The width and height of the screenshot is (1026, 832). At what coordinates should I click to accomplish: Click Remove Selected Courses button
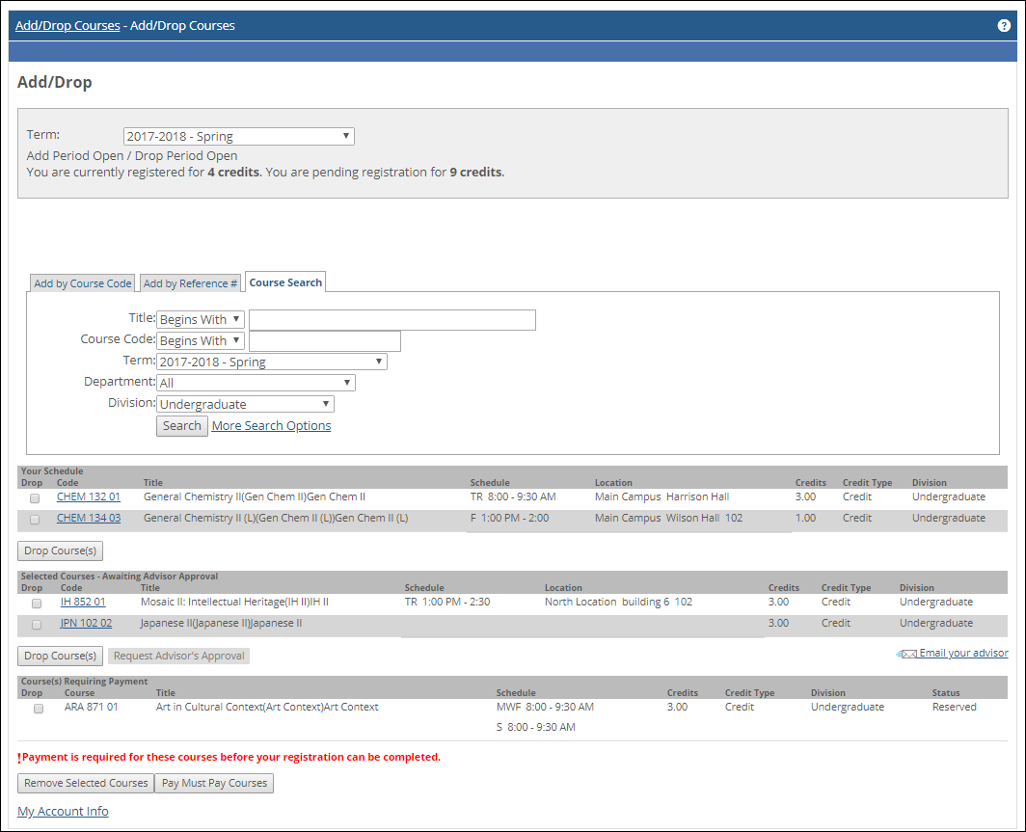86,783
